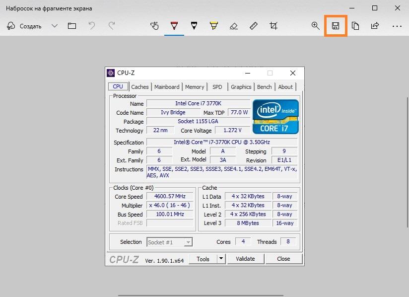Open the ruler tool
This screenshot has height=297, width=409.
(x=254, y=26)
